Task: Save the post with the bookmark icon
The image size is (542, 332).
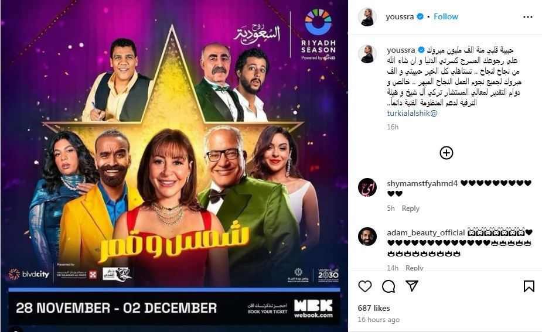Action: pyautogui.click(x=529, y=286)
